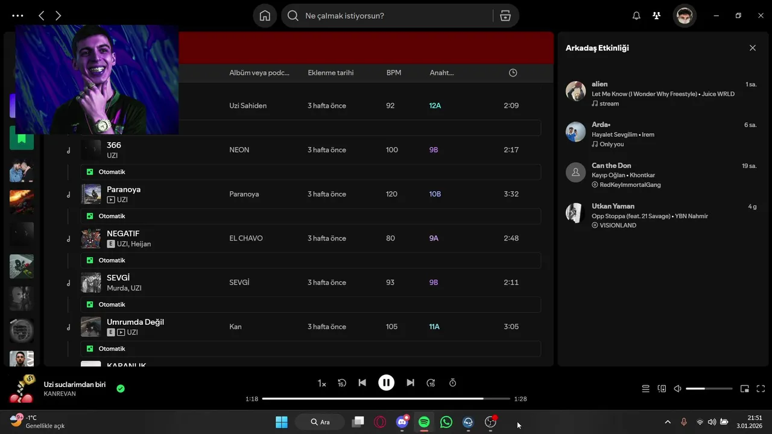Image resolution: width=772 pixels, height=434 pixels.
Task: Open Utkan Yaman's profile
Action: click(x=613, y=206)
